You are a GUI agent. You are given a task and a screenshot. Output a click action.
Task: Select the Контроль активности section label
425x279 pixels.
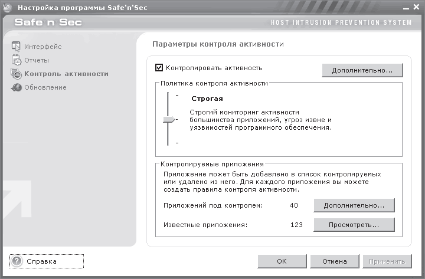[66, 74]
